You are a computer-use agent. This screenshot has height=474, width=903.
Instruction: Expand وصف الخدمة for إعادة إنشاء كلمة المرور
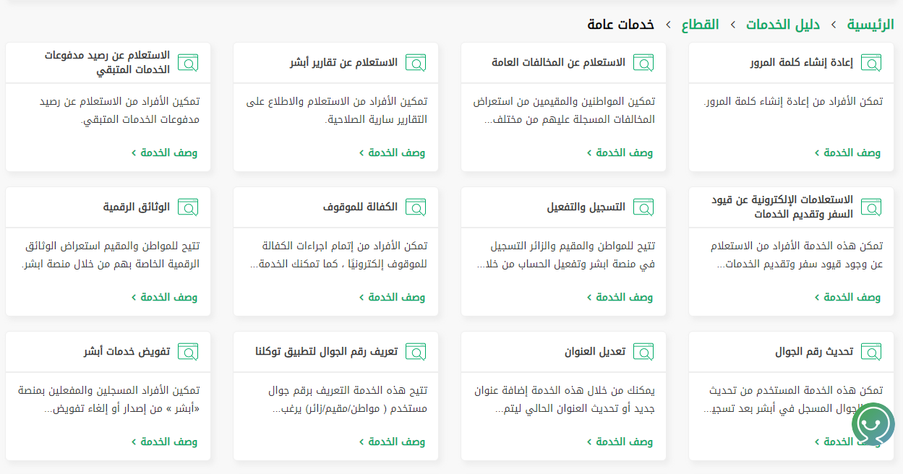click(847, 152)
